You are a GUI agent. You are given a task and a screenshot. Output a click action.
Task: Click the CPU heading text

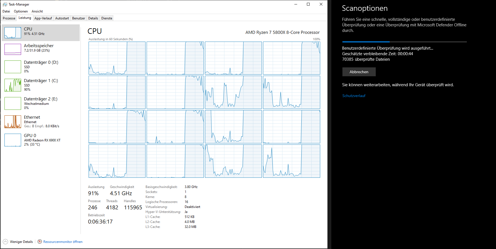pyautogui.click(x=95, y=31)
